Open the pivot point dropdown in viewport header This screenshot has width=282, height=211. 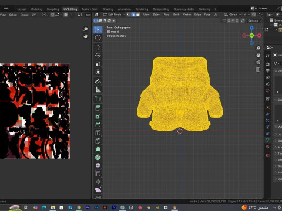click(x=246, y=15)
